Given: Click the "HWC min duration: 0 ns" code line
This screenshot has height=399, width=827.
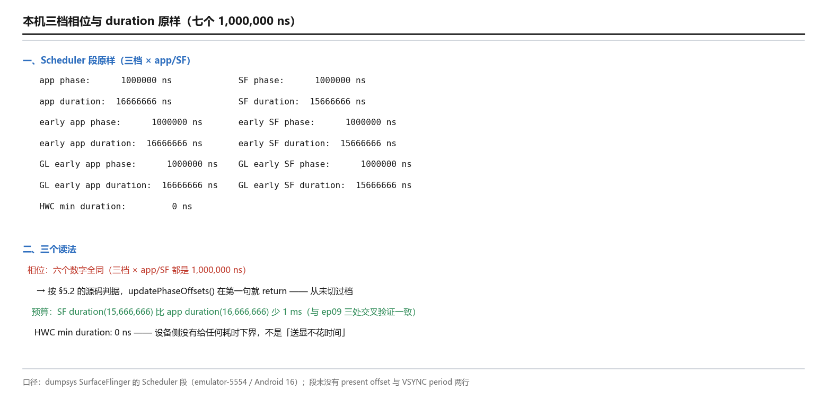Looking at the screenshot, I should (x=116, y=207).
